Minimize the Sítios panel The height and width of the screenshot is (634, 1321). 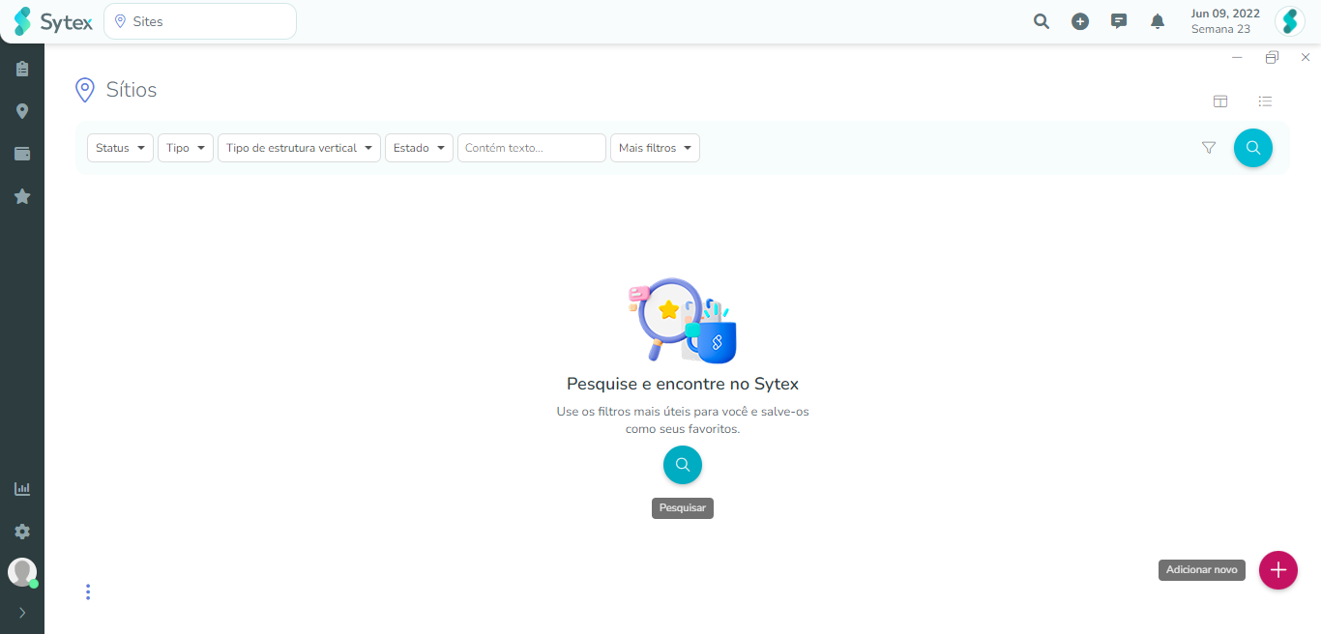[1237, 58]
